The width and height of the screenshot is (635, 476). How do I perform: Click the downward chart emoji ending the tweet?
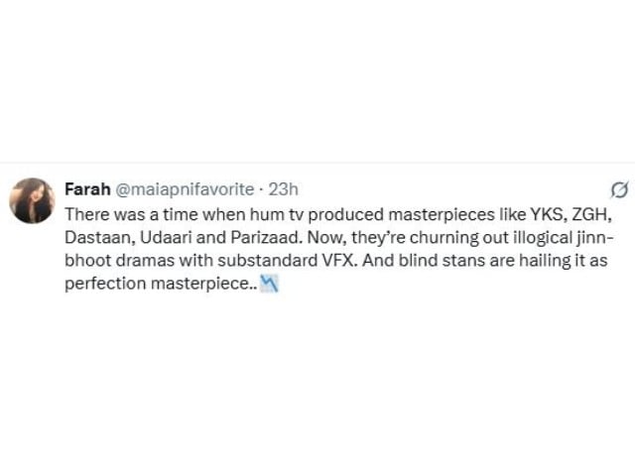coord(265,284)
